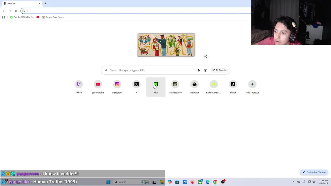Start voice search with microphone icon
The height and width of the screenshot is (186, 331).
tap(199, 70)
